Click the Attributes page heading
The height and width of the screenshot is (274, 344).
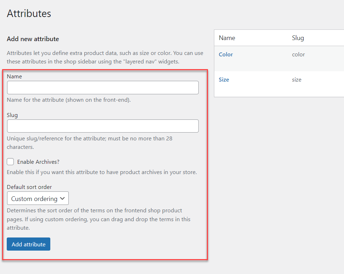29,13
